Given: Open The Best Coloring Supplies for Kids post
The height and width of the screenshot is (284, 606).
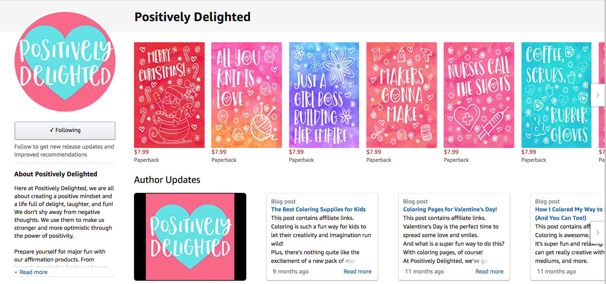Looking at the screenshot, I should pyautogui.click(x=318, y=209).
